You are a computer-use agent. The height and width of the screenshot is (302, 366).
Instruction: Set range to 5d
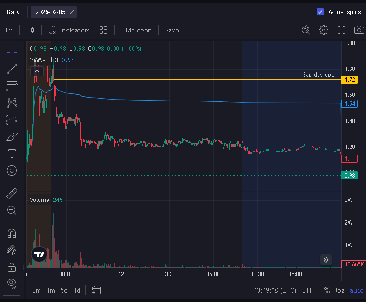64,290
